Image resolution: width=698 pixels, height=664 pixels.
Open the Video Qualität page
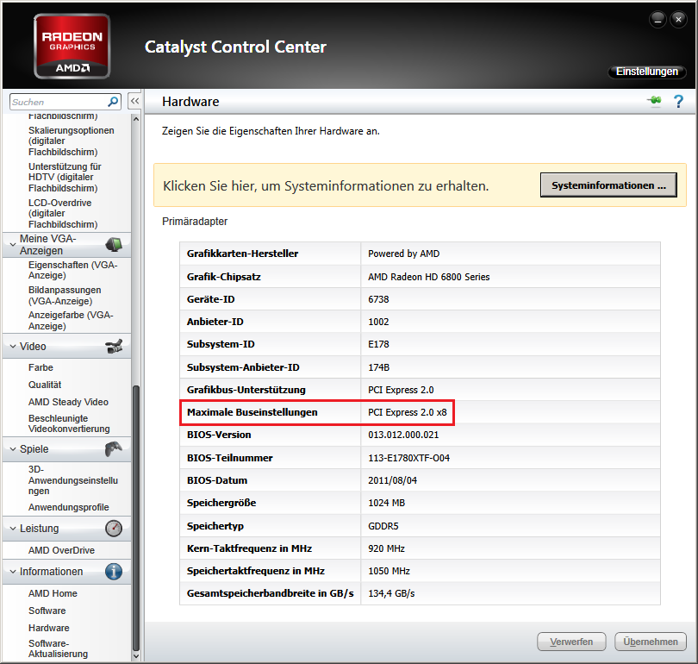45,385
